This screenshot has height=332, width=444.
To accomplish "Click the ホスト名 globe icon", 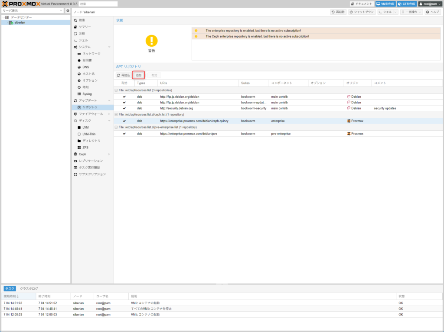I will (x=79, y=74).
